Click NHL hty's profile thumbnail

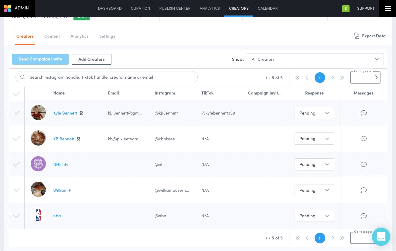tap(38, 164)
